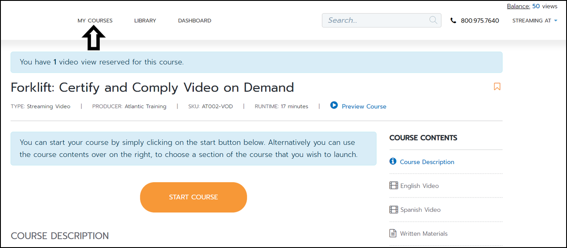Viewport: 567px width, 248px height.
Task: Click the Balance views link
Action: (x=532, y=6)
